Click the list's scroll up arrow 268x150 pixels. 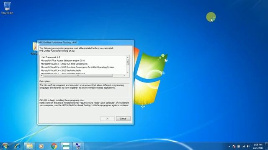click(x=128, y=57)
